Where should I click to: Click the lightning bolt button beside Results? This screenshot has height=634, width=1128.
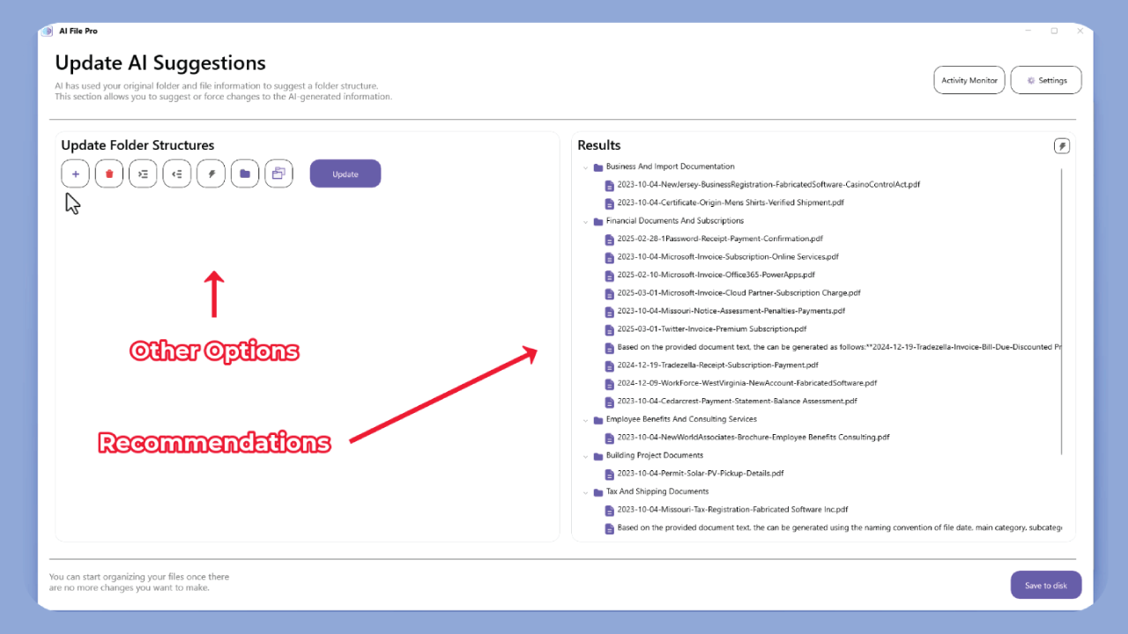(1062, 146)
